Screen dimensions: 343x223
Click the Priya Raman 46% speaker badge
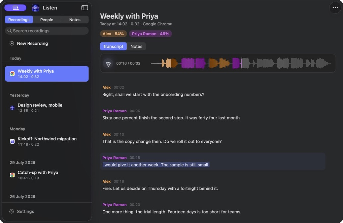click(x=150, y=34)
